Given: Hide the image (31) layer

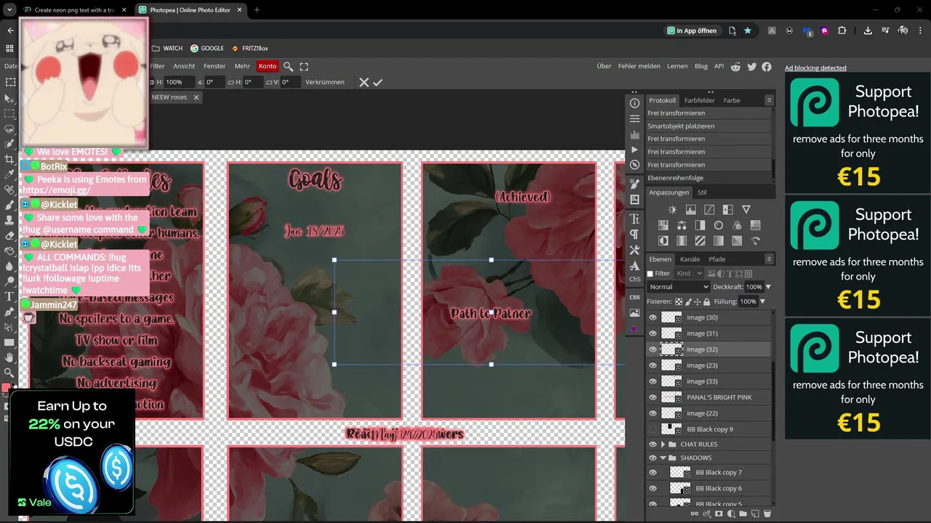Looking at the screenshot, I should pos(652,333).
